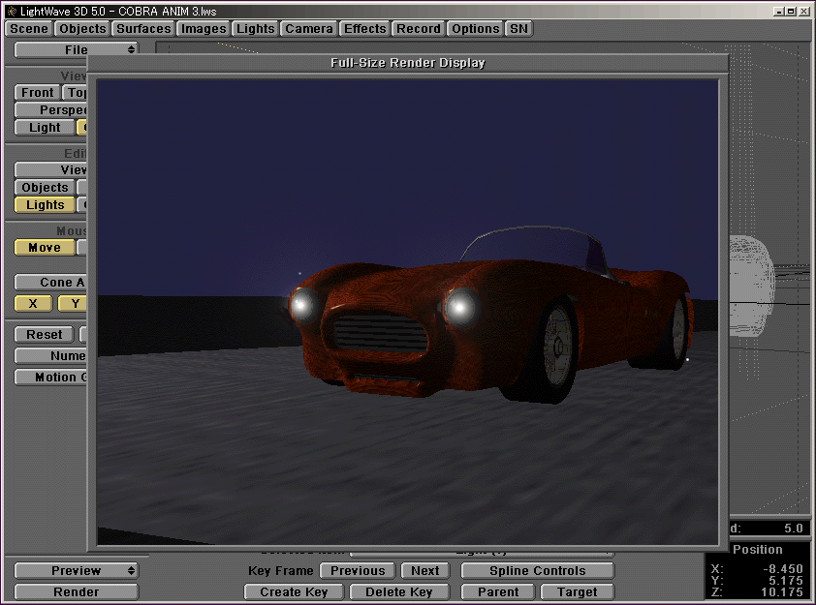Open the Lights menu
Screen dimensions: 816x605
coord(255,28)
